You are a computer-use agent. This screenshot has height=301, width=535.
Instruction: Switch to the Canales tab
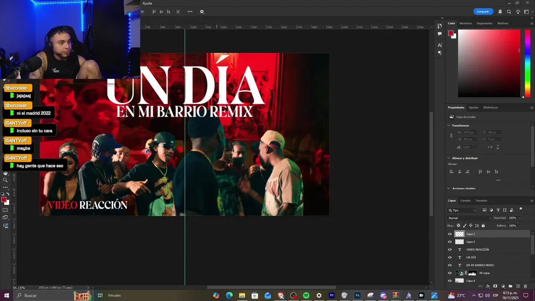(465, 201)
